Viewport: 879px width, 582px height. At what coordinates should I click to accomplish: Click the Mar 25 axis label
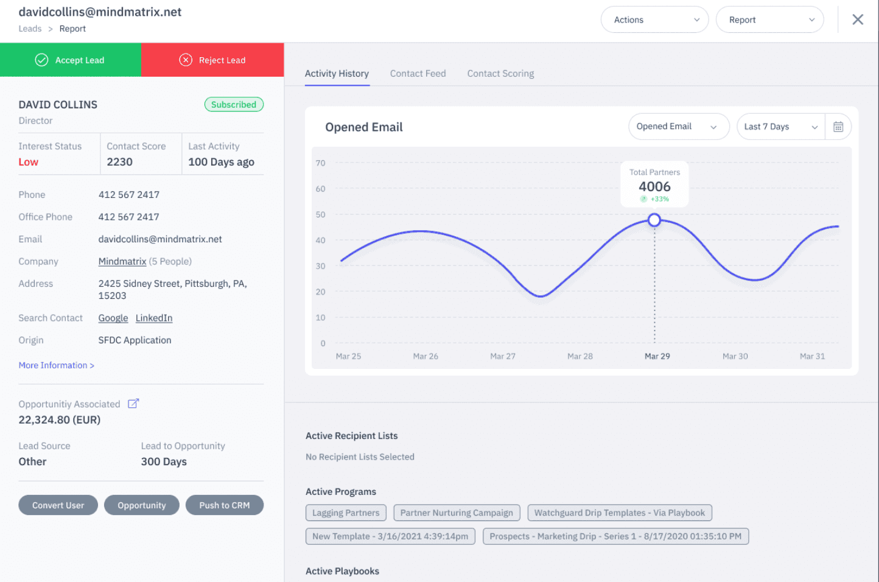point(348,356)
